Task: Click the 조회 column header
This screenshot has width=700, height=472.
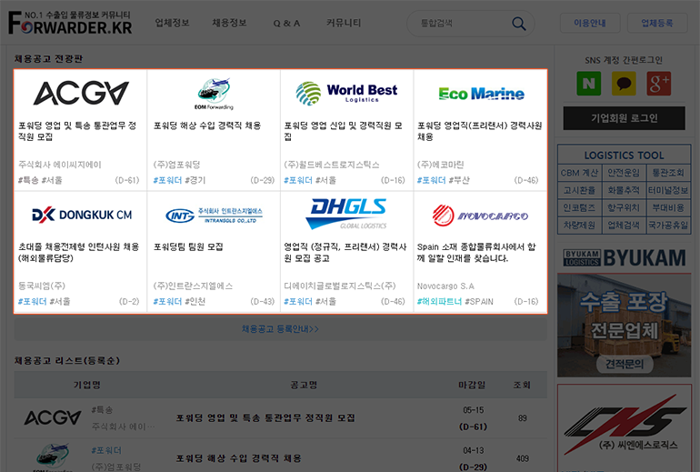Action: 522,385
